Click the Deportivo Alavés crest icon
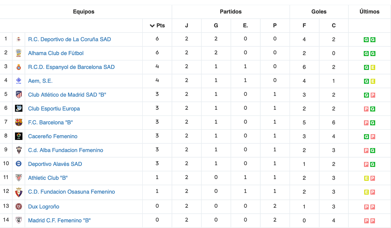This screenshot has width=391, height=228. coord(19,164)
